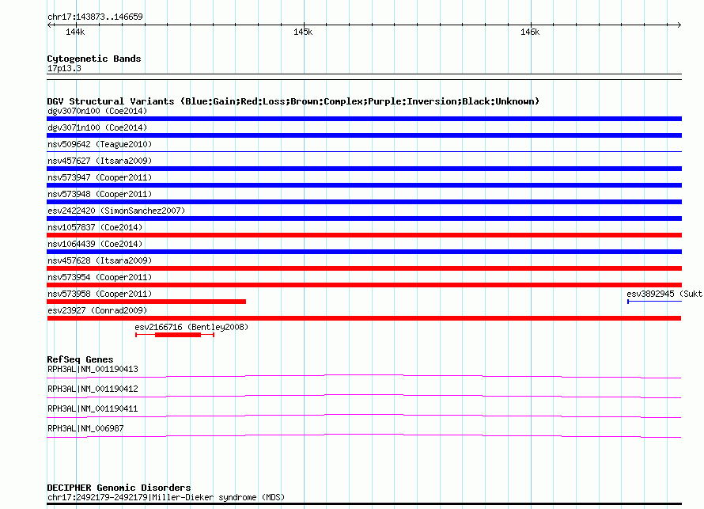Click the blue bar of nsv573948
The height and width of the screenshot is (509, 704).
(364, 202)
